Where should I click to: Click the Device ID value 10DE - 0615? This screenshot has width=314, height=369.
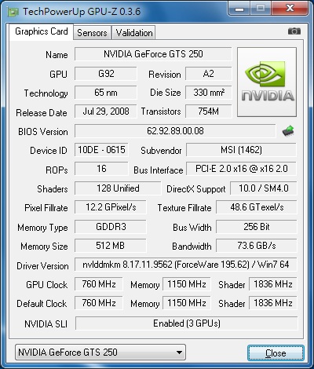(101, 150)
